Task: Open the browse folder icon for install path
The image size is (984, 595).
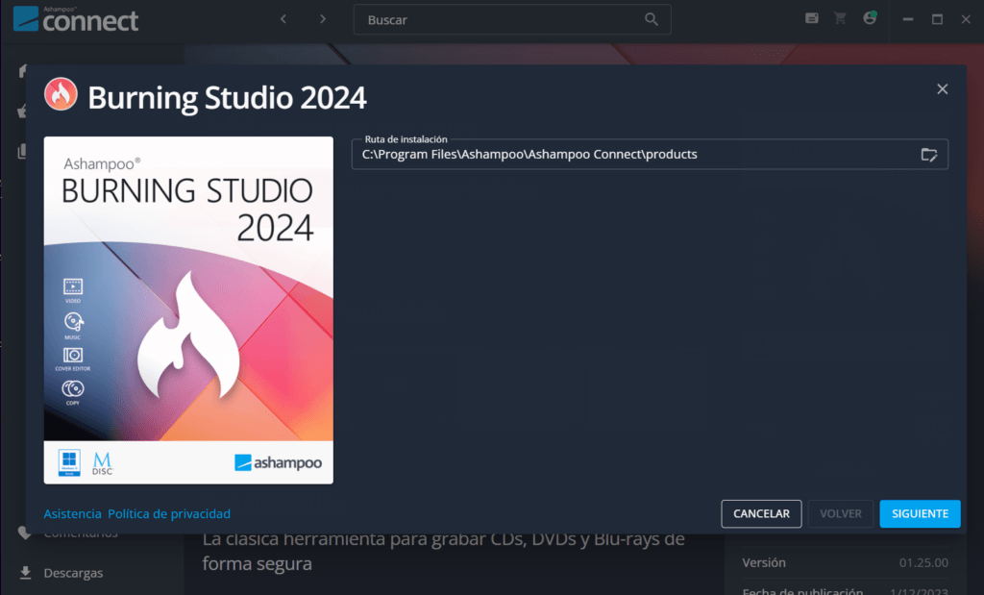Action: click(929, 155)
